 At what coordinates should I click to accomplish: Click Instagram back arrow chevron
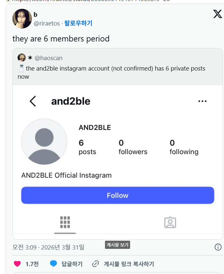33,101
